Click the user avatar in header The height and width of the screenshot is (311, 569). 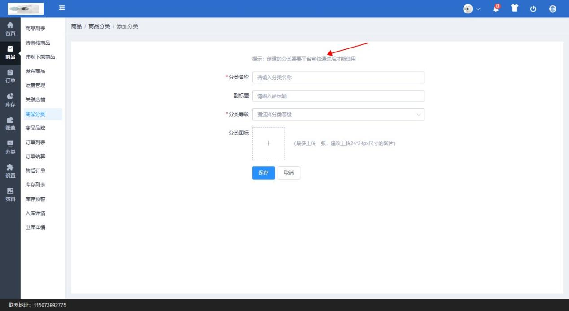[x=468, y=9]
